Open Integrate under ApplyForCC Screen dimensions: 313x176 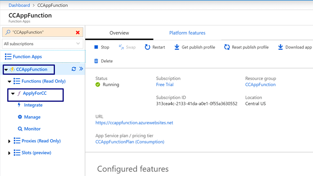click(x=33, y=105)
